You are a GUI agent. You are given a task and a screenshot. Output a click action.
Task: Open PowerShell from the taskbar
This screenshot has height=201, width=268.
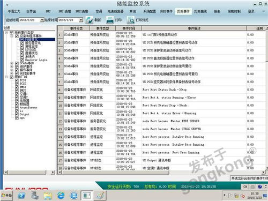click(x=21, y=195)
